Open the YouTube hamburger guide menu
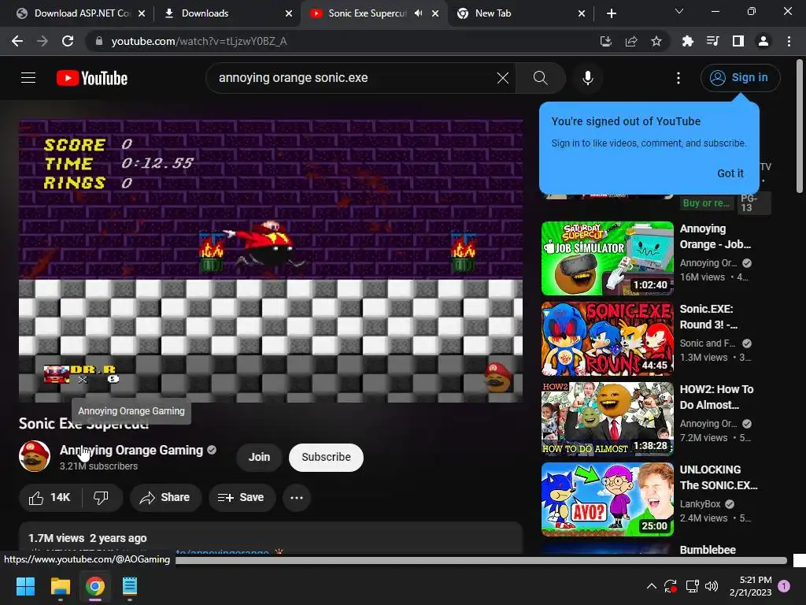This screenshot has width=806, height=605. click(x=28, y=78)
